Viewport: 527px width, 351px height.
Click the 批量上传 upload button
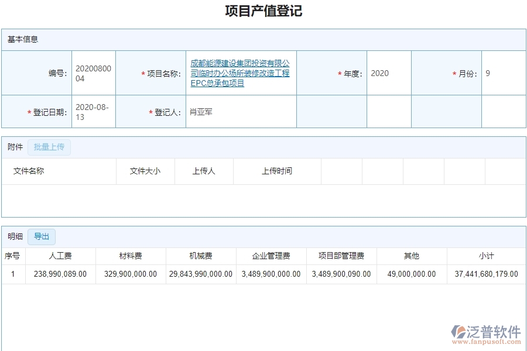tap(49, 147)
